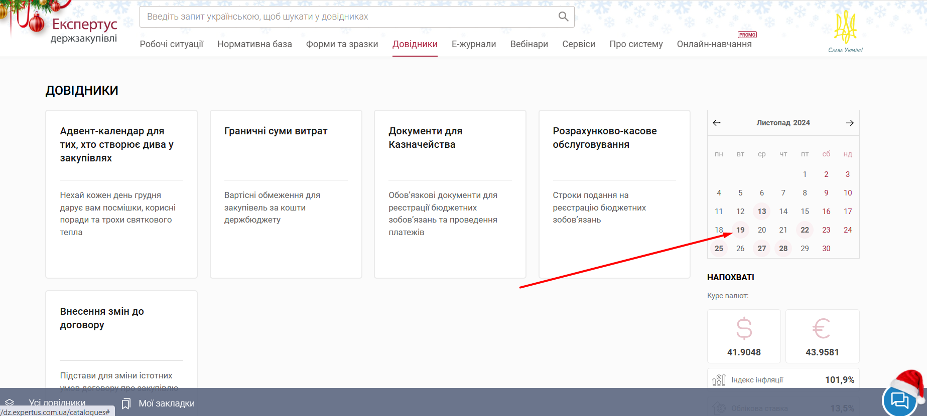Switch to the Нормативна база section

pos(254,44)
